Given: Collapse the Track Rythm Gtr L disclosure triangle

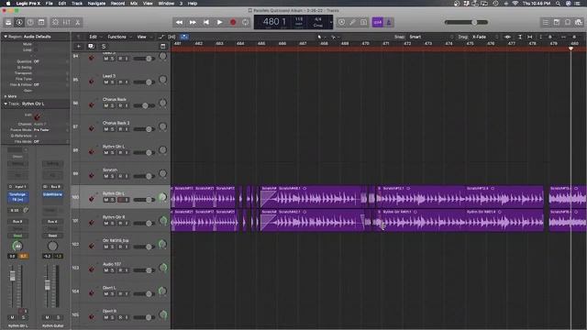Looking at the screenshot, I should (6, 104).
